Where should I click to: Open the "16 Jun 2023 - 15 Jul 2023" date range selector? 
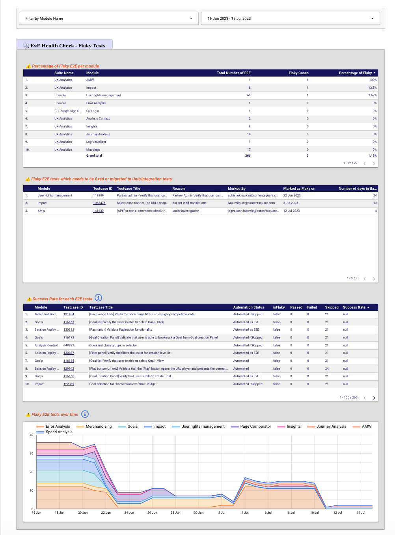290,18
